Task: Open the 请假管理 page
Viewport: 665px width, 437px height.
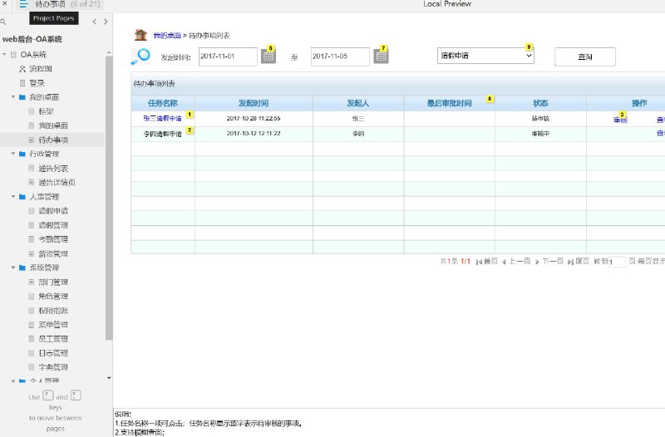Action: point(53,225)
